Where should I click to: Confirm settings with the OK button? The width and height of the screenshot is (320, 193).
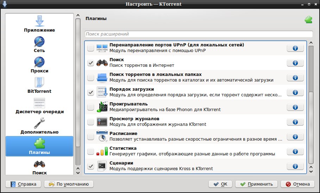pyautogui.click(x=220, y=184)
